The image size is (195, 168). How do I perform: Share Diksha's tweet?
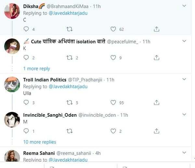[x=156, y=29]
